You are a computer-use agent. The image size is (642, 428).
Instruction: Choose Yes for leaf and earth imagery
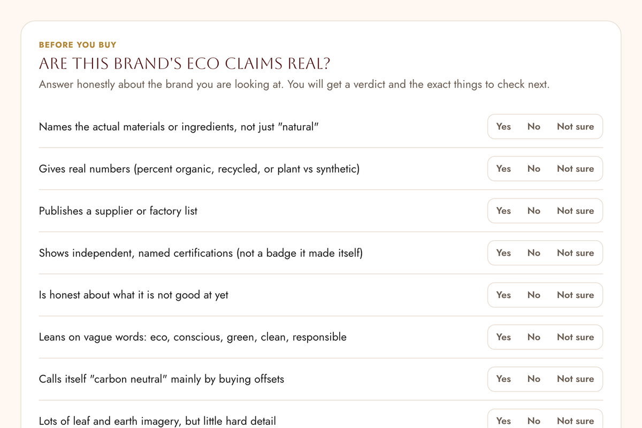tap(503, 421)
